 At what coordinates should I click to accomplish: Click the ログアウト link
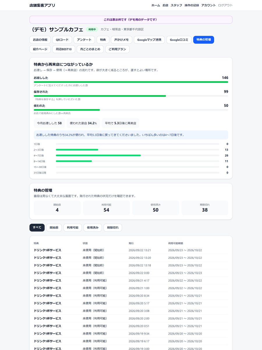(x=225, y=5)
